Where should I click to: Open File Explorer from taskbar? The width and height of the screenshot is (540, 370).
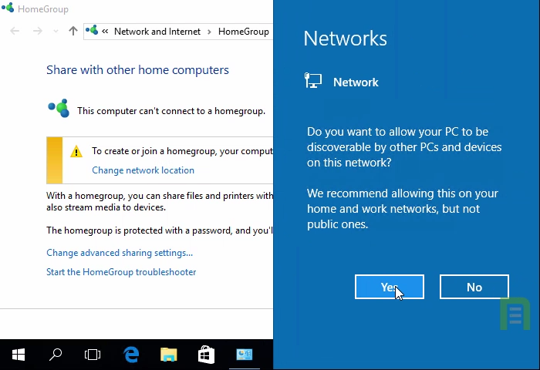169,355
